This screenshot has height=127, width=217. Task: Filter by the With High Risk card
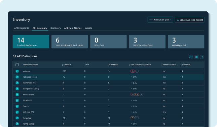pos(186,42)
